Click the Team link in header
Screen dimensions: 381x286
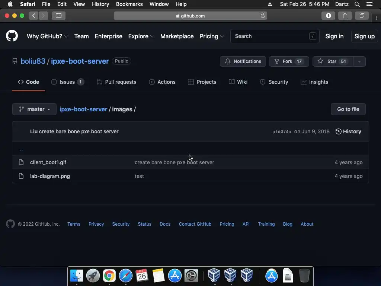click(81, 36)
